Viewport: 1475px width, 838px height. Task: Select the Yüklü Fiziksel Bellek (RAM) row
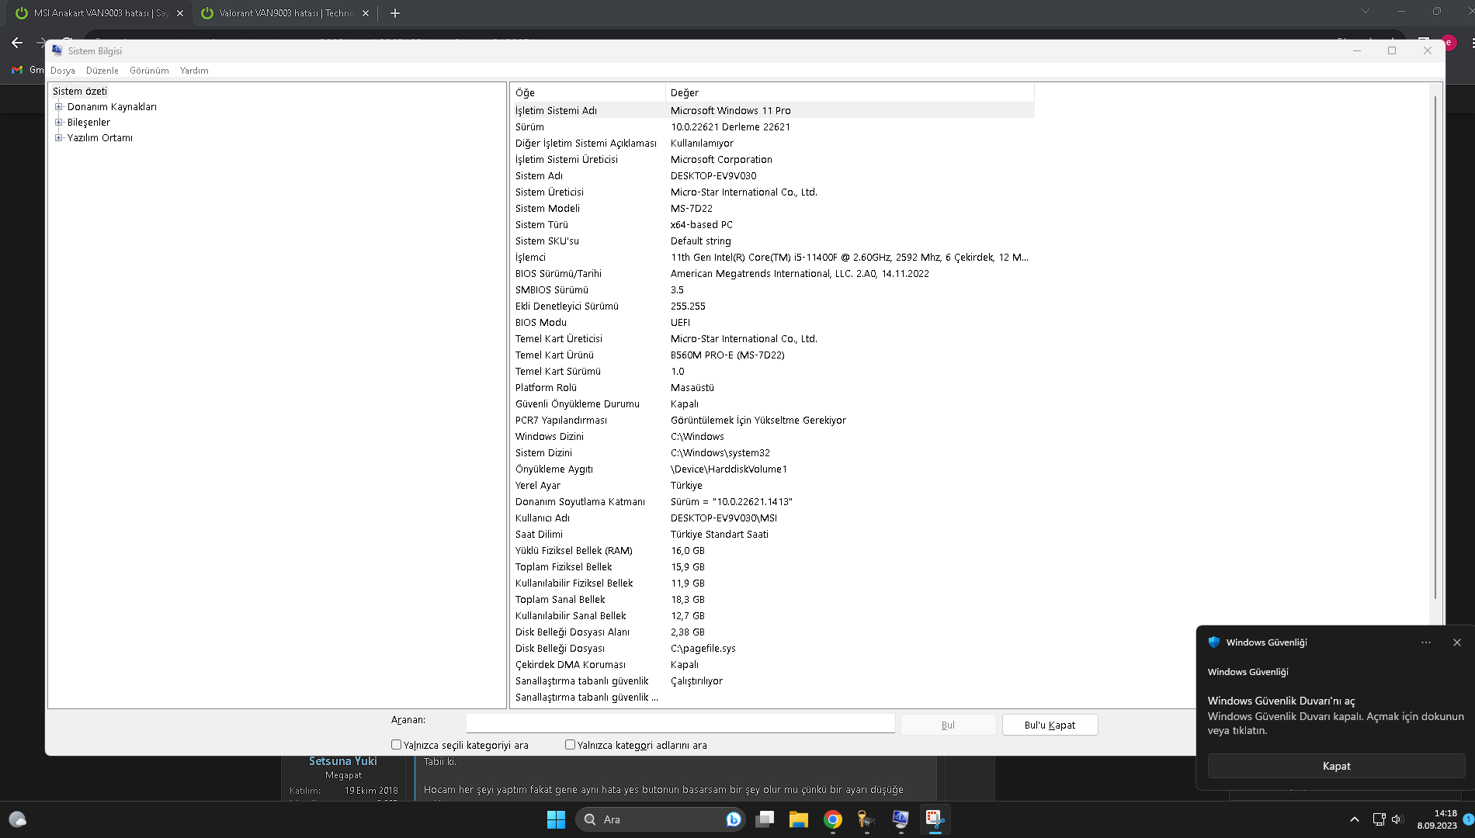(772, 550)
